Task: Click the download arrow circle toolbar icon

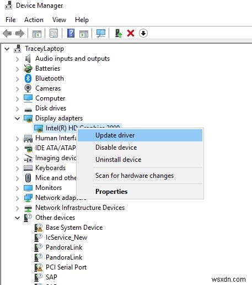Action: pyautogui.click(x=143, y=33)
